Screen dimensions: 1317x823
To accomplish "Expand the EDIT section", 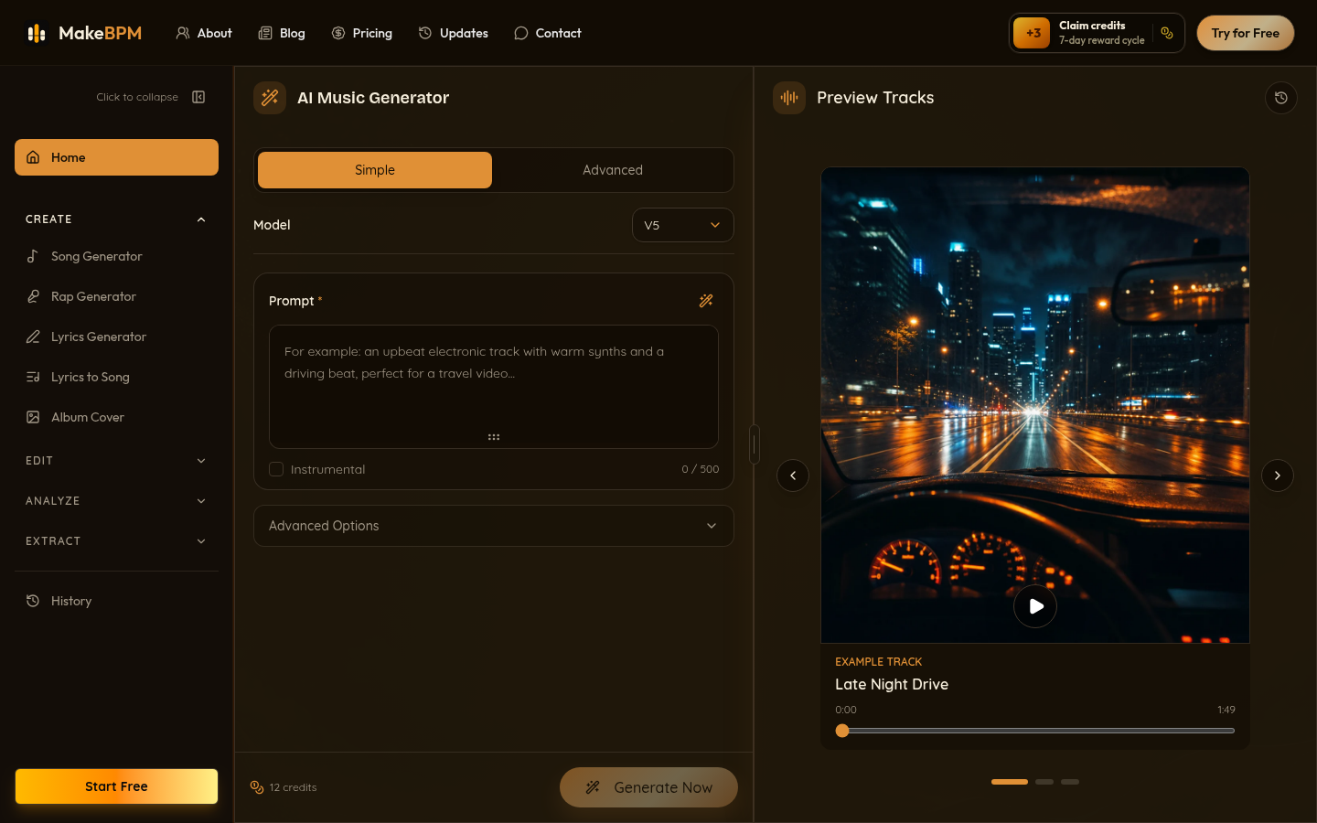I will pyautogui.click(x=116, y=461).
